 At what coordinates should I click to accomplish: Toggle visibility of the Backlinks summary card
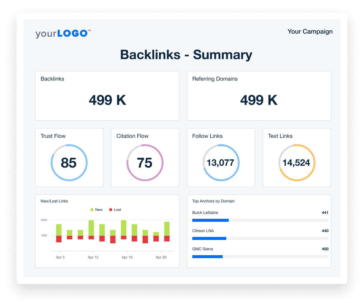click(107, 96)
